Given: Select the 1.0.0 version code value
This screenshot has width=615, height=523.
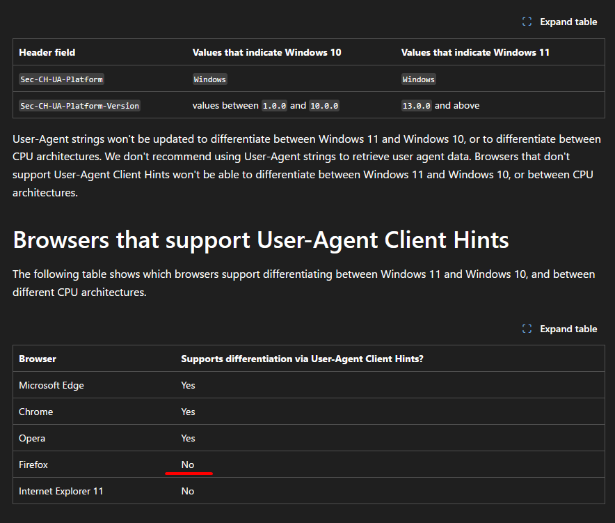Looking at the screenshot, I should click(274, 106).
